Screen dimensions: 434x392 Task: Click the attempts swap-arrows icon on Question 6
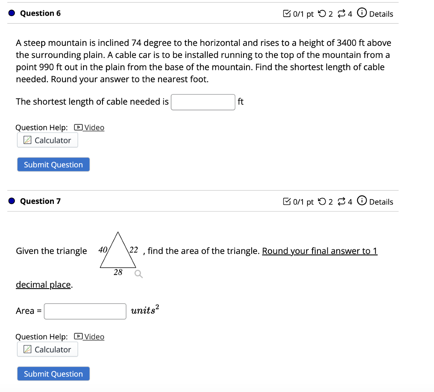342,13
